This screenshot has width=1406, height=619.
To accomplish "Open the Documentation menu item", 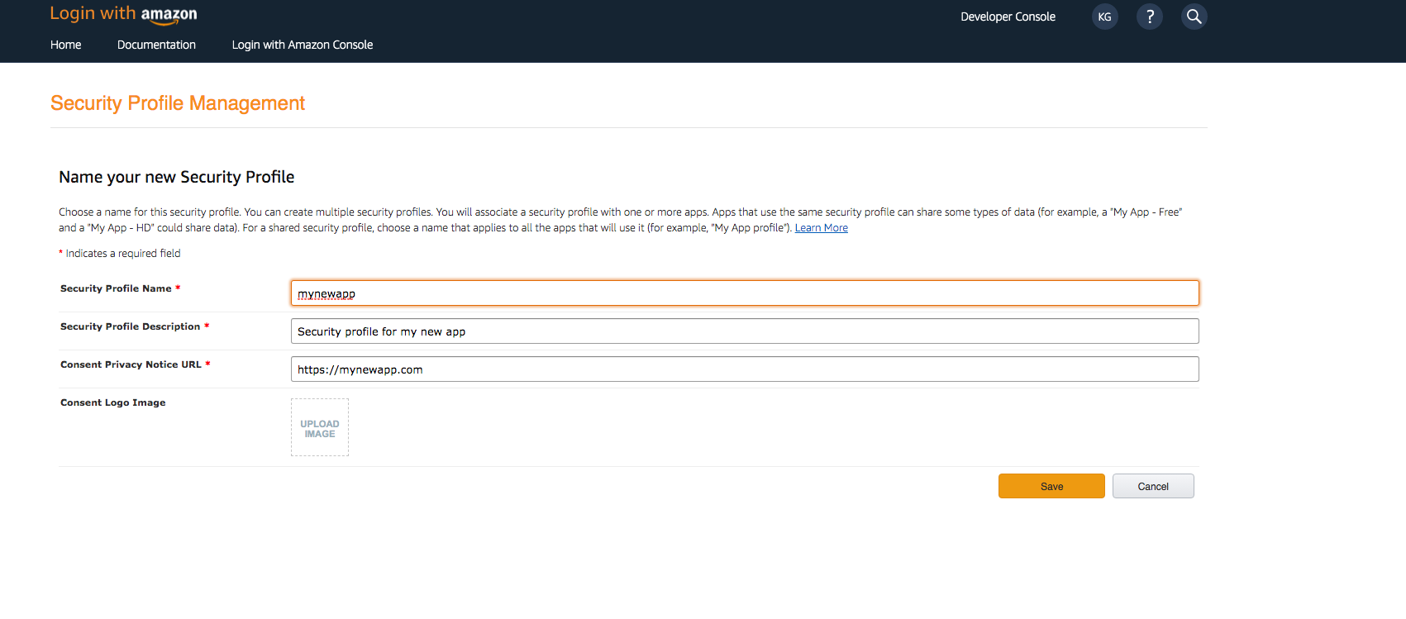I will click(156, 45).
